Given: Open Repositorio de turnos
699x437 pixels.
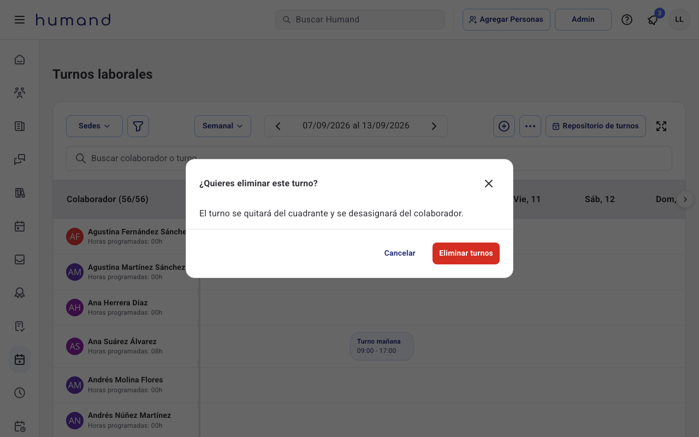Looking at the screenshot, I should pos(596,126).
